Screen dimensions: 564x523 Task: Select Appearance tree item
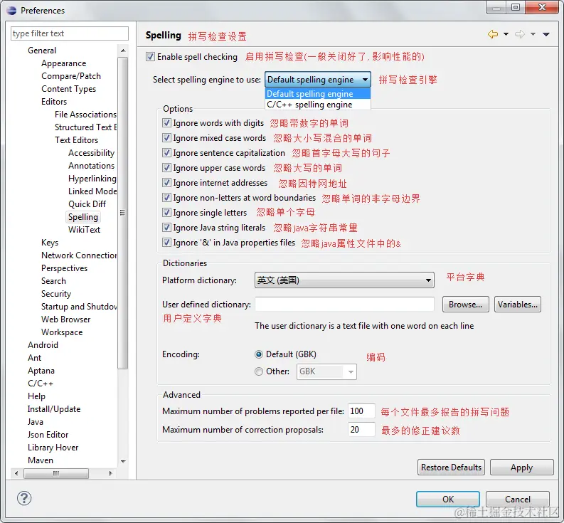point(64,63)
